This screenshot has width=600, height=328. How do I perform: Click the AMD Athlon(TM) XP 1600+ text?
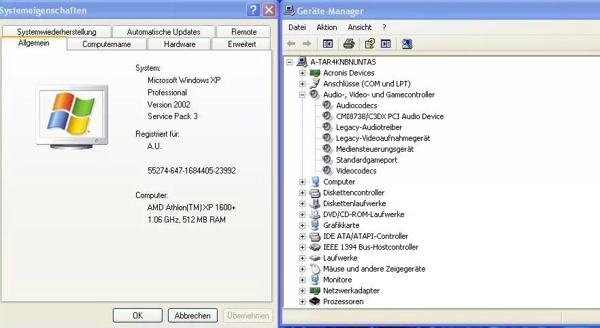click(191, 208)
